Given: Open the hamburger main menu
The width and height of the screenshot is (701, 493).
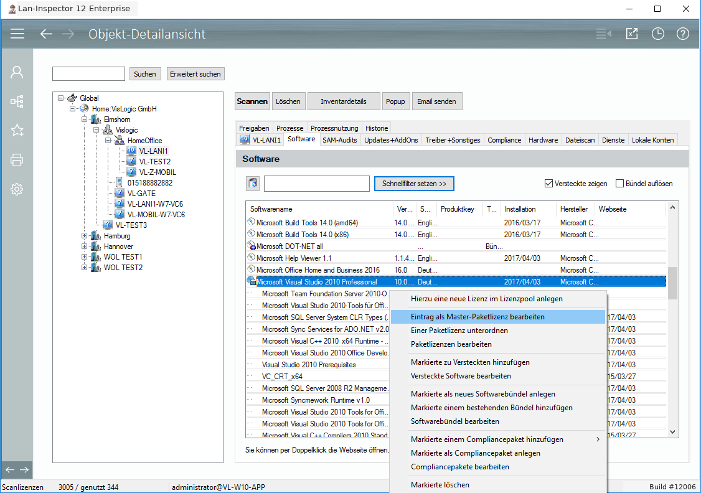Looking at the screenshot, I should [17, 34].
